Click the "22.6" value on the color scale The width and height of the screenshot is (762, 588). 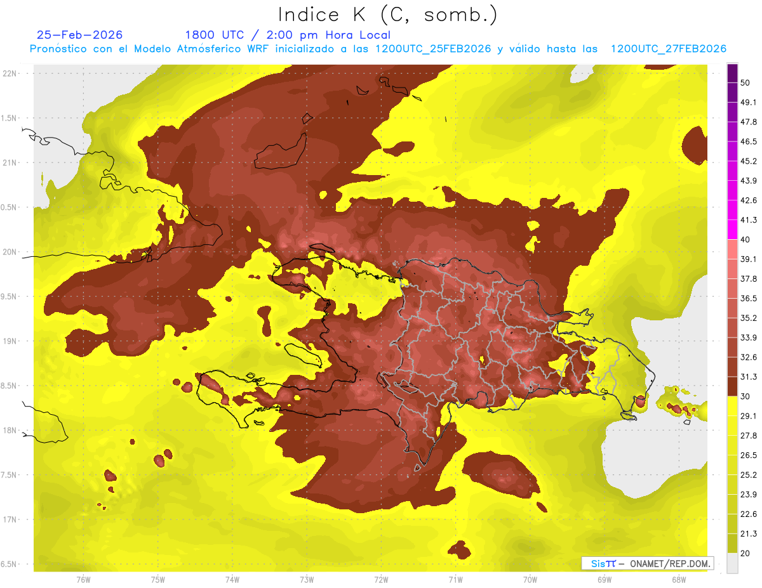pyautogui.click(x=749, y=514)
